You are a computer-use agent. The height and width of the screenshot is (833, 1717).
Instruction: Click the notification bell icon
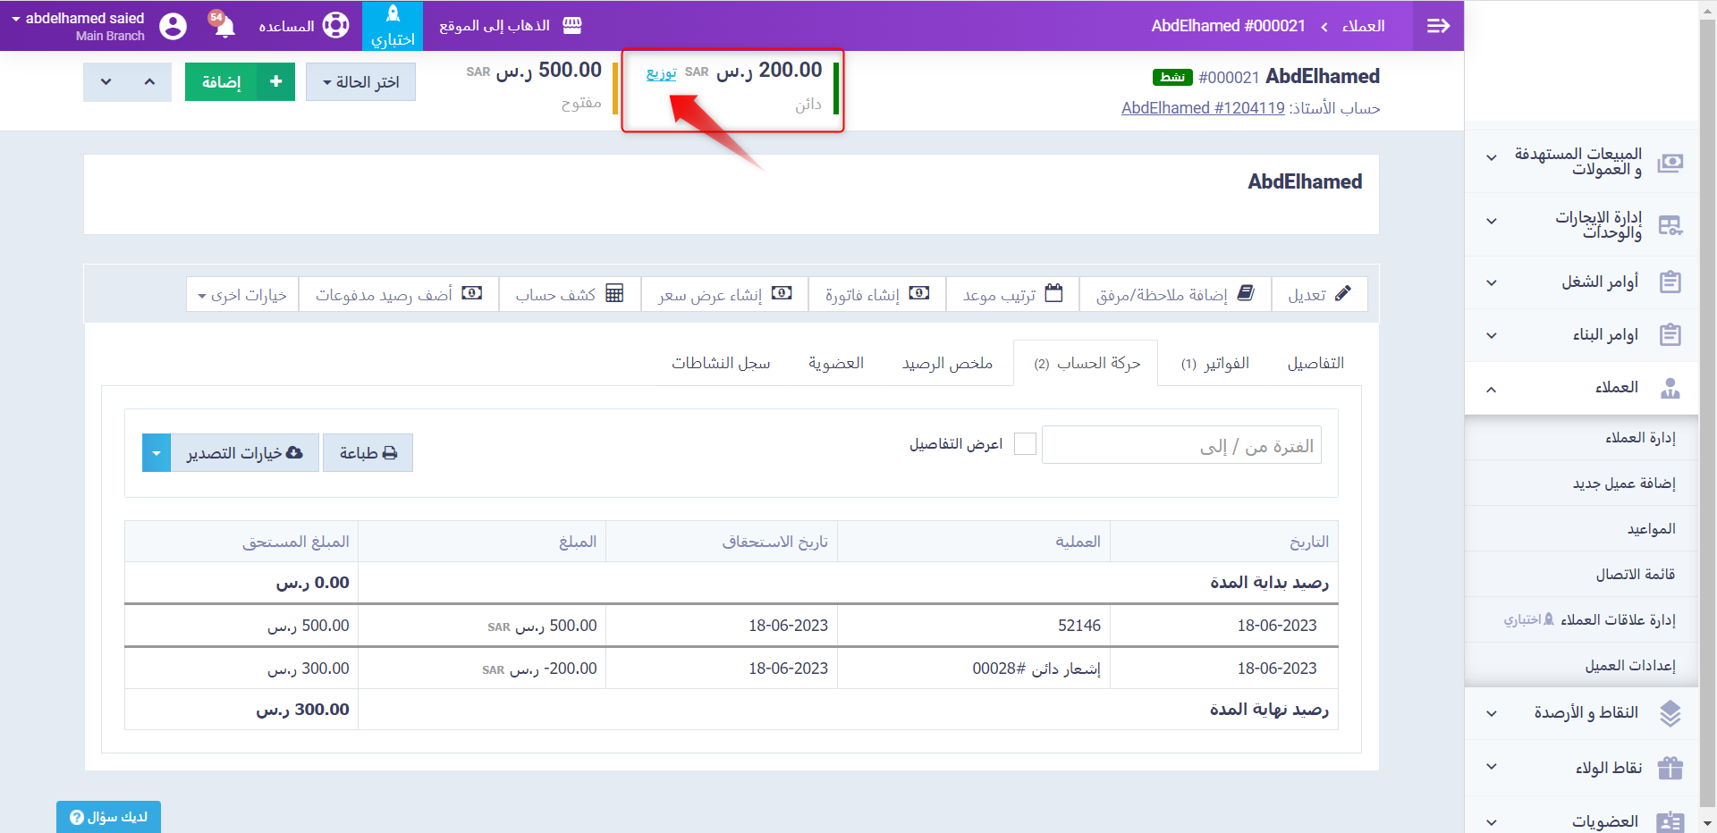click(224, 26)
